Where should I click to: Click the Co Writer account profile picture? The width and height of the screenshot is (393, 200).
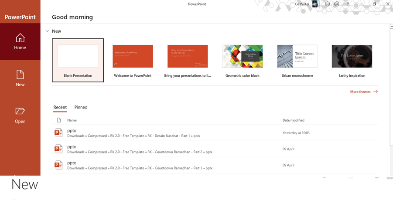tap(315, 4)
